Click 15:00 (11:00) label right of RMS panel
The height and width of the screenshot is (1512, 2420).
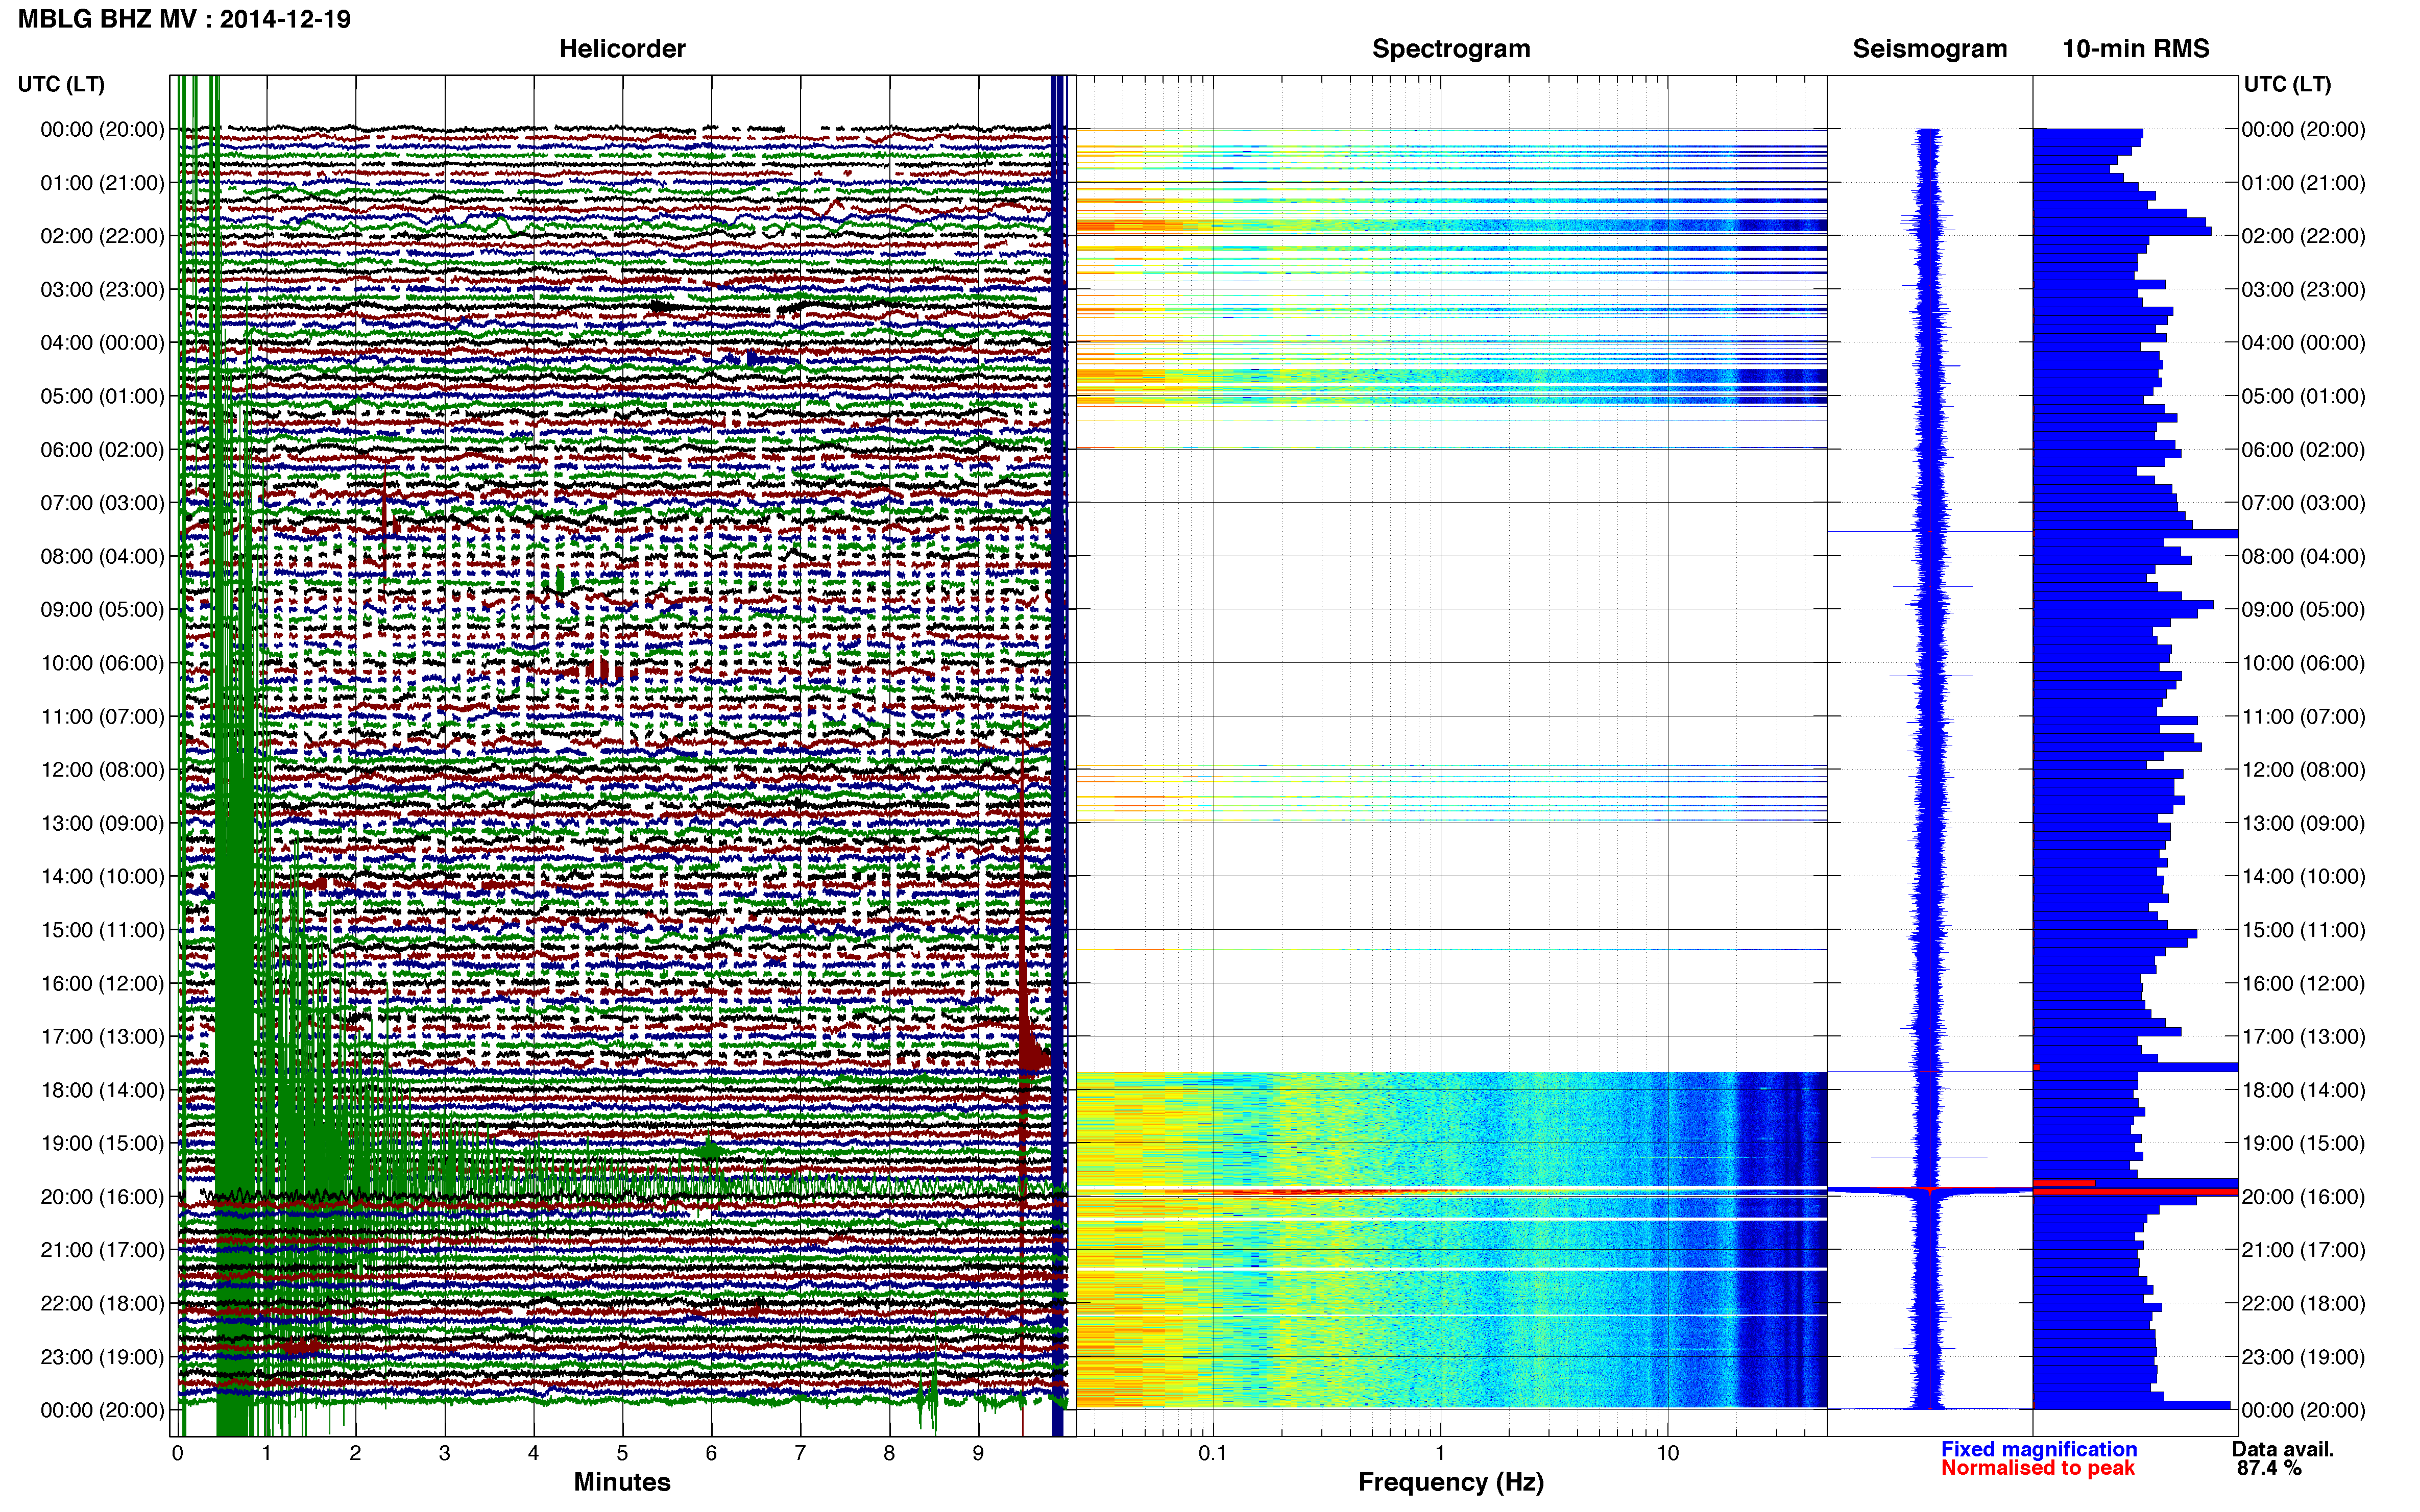(x=2303, y=930)
